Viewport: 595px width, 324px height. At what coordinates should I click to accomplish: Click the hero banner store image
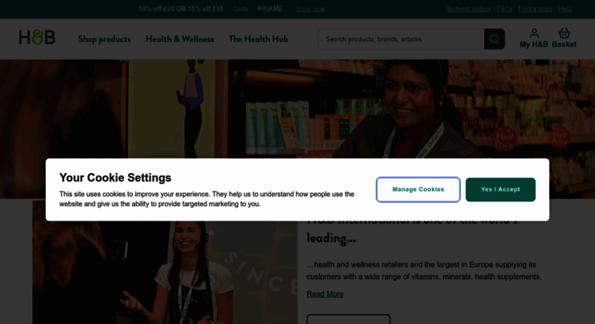click(297, 109)
